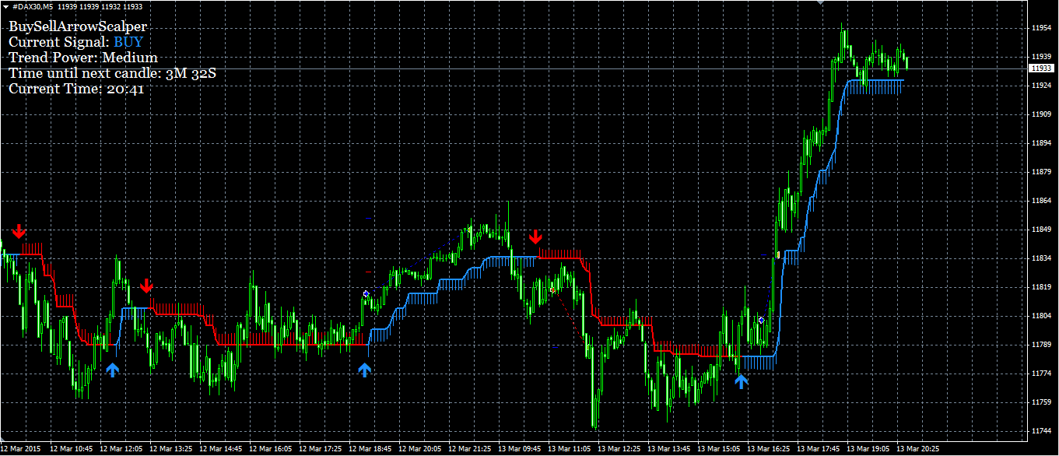Click the 13 Mar 12:25 time label
This screenshot has width=1059, height=456.
coord(619,449)
